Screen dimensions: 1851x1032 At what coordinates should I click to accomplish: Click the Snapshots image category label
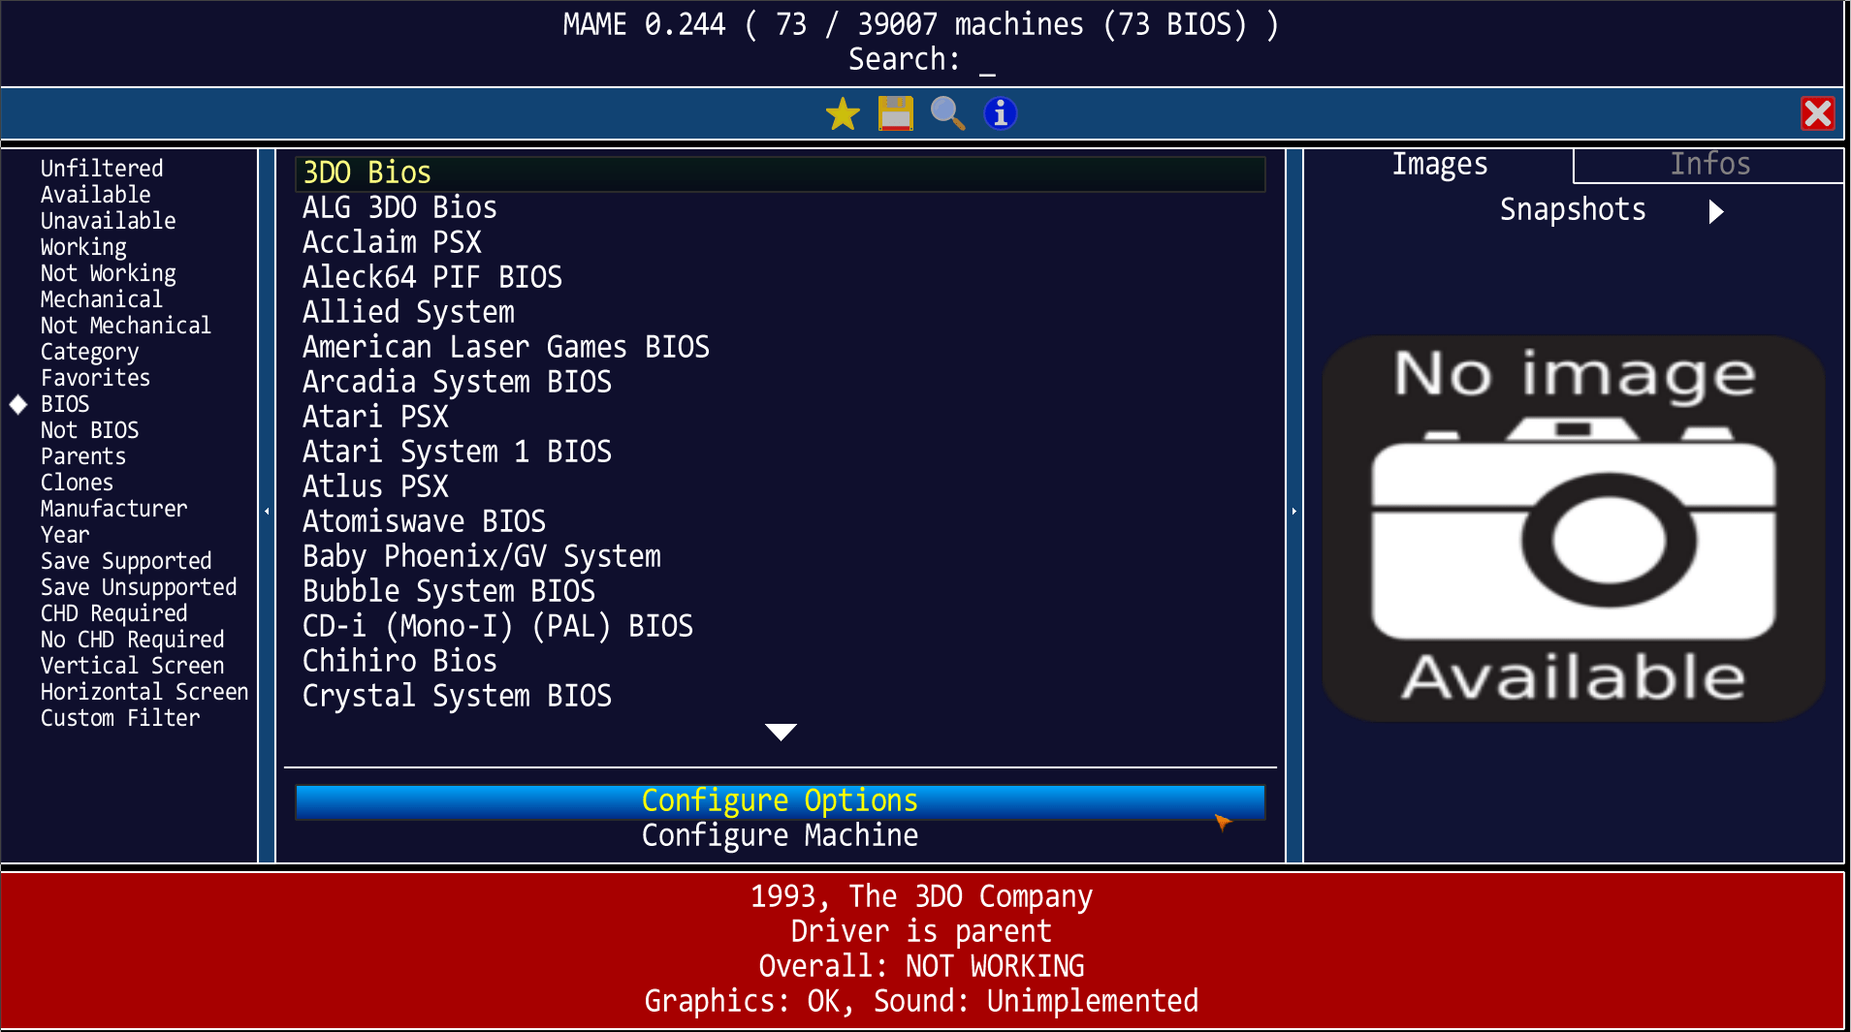pyautogui.click(x=1573, y=210)
